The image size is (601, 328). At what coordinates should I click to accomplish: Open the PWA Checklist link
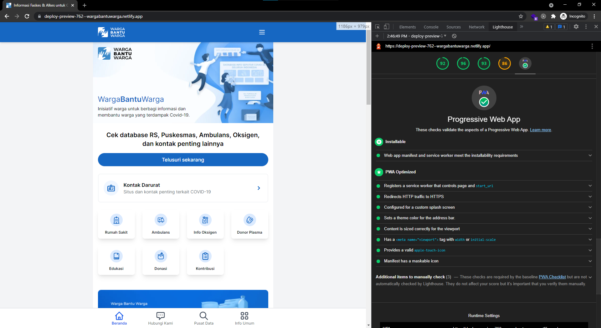tap(552, 277)
